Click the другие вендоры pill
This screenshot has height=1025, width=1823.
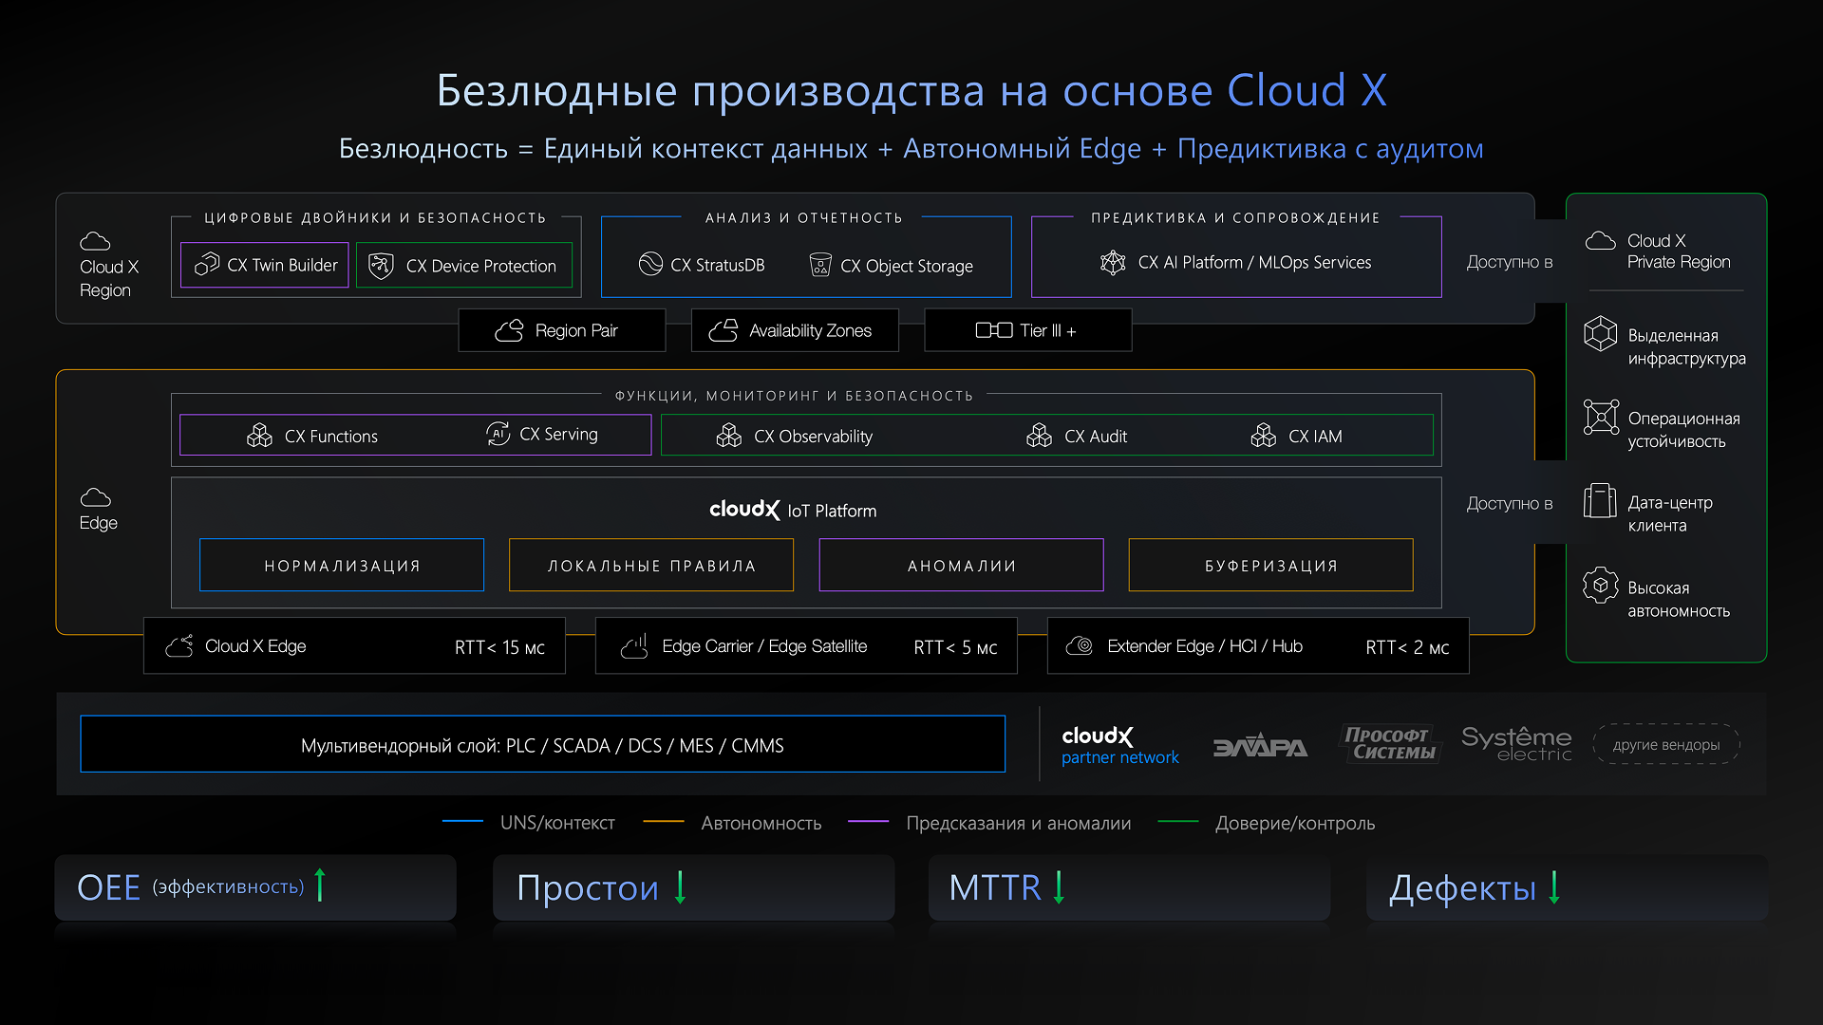1666,745
